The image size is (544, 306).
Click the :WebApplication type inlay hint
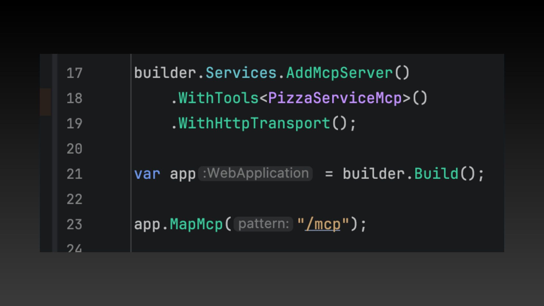point(255,173)
